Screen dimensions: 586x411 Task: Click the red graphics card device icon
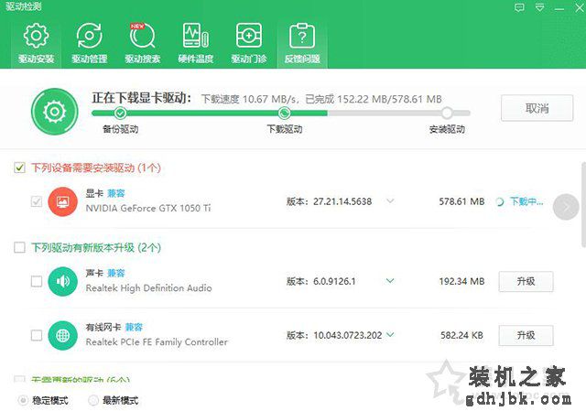point(63,201)
